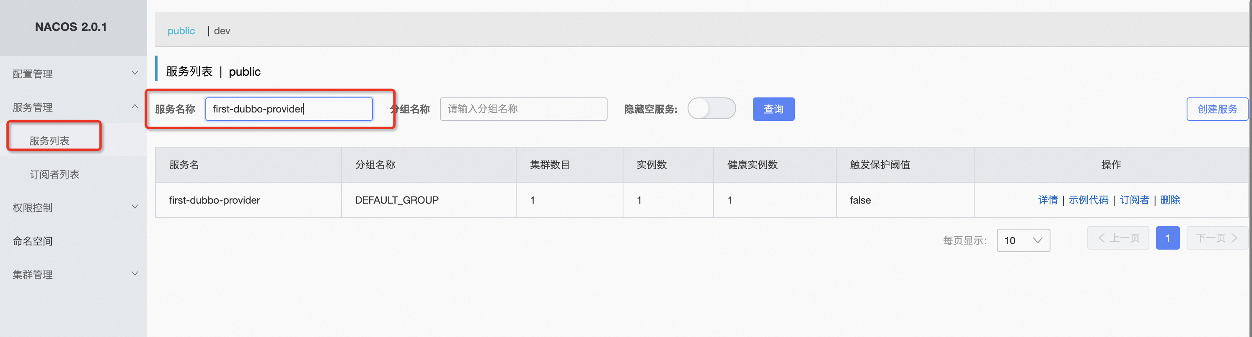1252x337 pixels.
Task: Collapse the 服务管理 sidebar menu
Action: click(x=73, y=107)
